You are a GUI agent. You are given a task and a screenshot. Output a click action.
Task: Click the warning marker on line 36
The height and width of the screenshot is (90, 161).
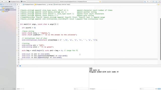pos(17,50)
